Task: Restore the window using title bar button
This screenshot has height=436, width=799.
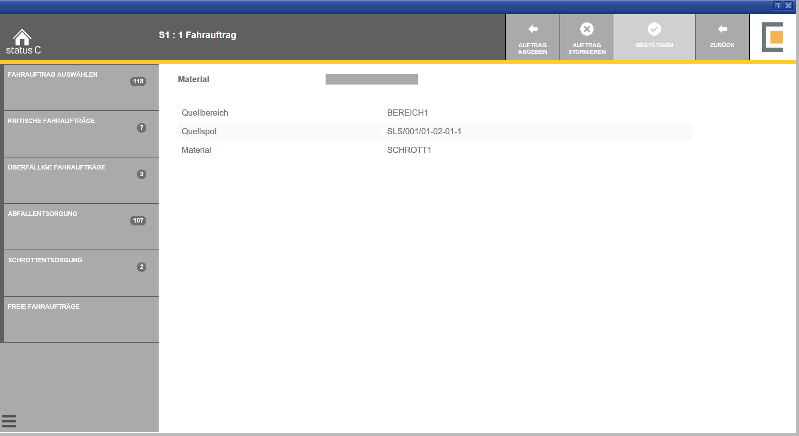Action: (777, 6)
